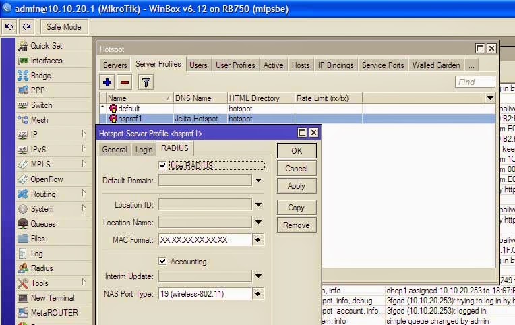The height and width of the screenshot is (325, 515).
Task: Click Apply button
Action: (297, 186)
